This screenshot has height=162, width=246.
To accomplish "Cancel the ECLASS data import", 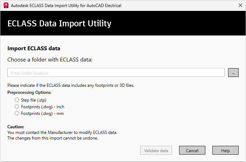I will pyautogui.click(x=192, y=150).
